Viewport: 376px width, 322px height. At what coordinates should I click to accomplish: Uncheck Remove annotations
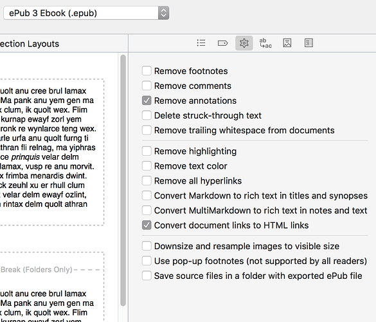point(147,100)
